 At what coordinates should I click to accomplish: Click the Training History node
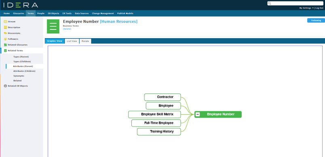(159, 132)
